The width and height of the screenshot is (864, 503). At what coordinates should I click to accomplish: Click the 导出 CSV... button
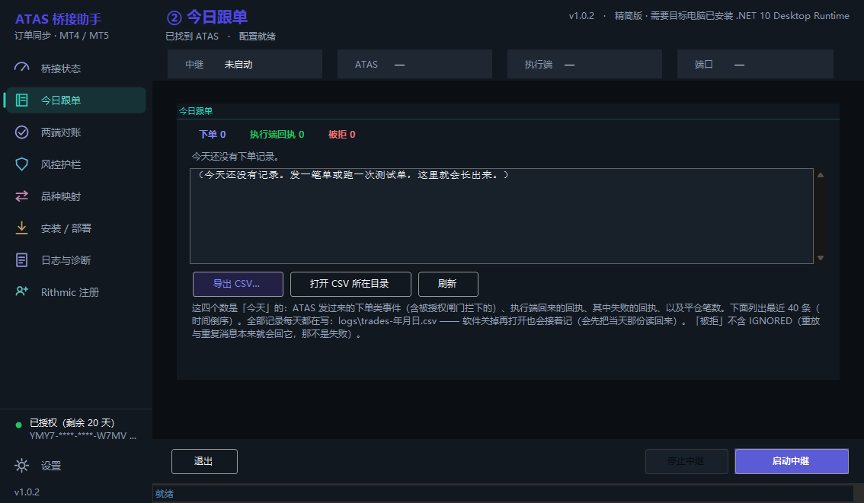tap(238, 284)
